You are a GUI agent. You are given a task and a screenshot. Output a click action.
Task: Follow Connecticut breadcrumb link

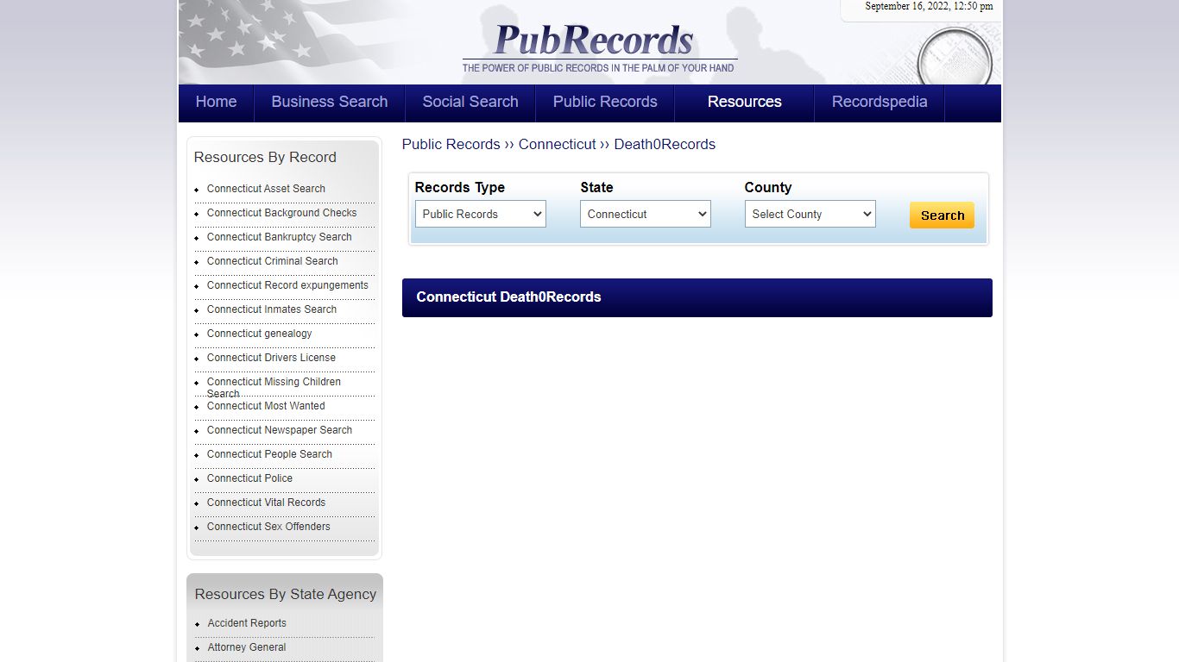tap(558, 145)
